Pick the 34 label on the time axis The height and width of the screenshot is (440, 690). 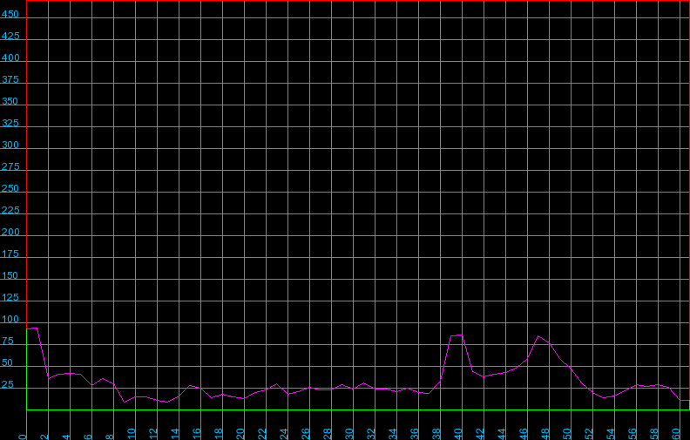[393, 433]
